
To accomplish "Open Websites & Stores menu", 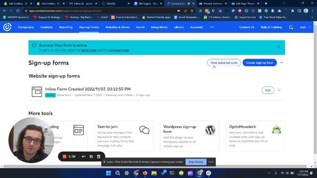I will coord(117,27).
